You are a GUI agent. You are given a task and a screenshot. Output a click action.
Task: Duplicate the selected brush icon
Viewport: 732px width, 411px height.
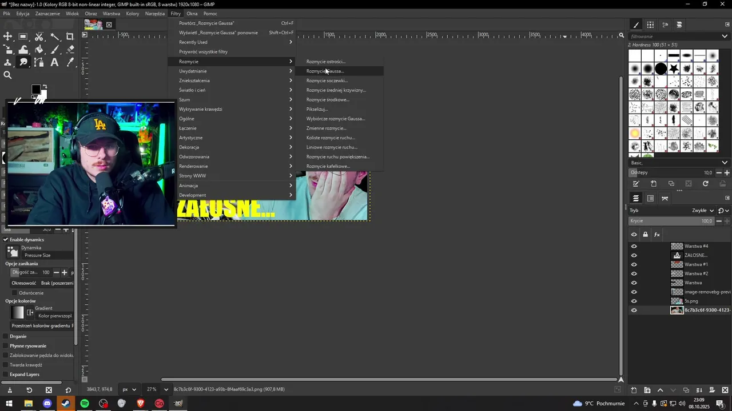pos(671,184)
